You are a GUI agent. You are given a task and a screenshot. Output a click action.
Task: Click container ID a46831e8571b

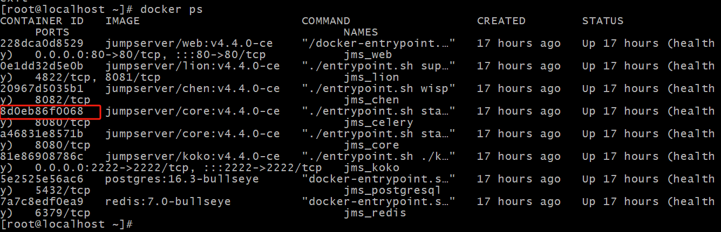coord(42,134)
